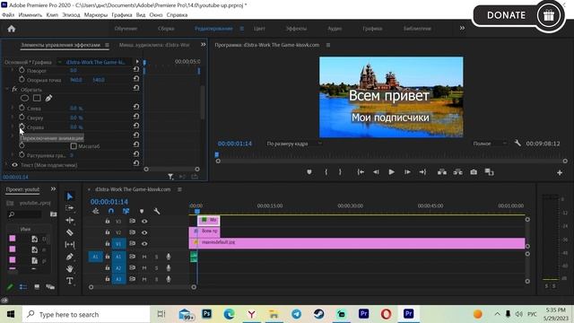Mark In point in Program monitor
The width and height of the screenshot is (574, 323).
tap(326, 171)
